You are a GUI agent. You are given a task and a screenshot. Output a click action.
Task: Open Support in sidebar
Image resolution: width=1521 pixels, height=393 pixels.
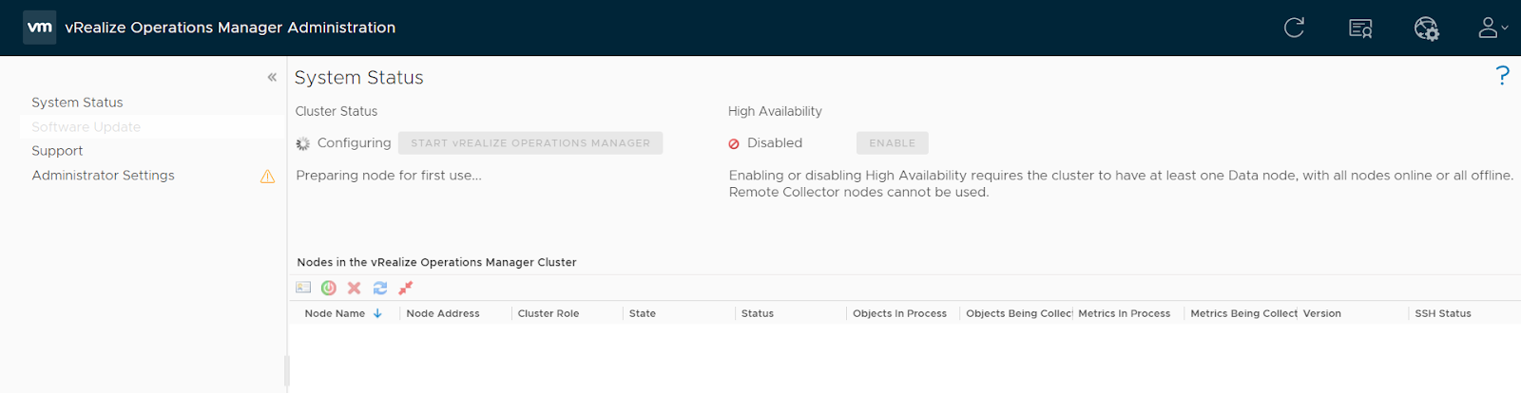57,151
